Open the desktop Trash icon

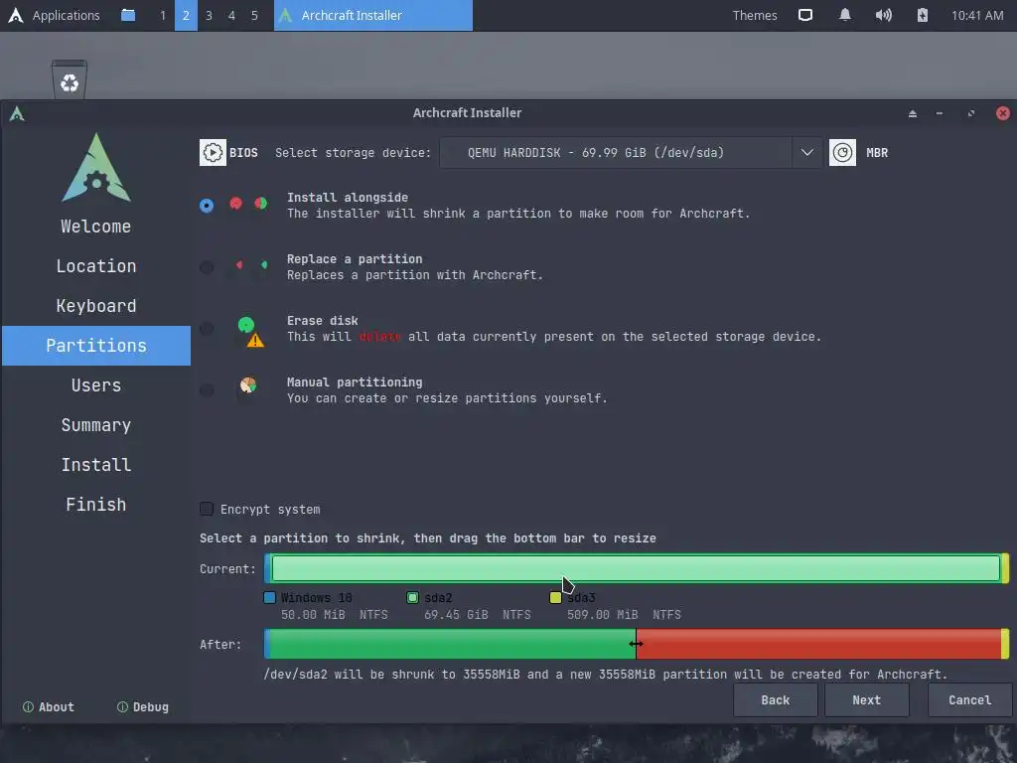tap(70, 79)
